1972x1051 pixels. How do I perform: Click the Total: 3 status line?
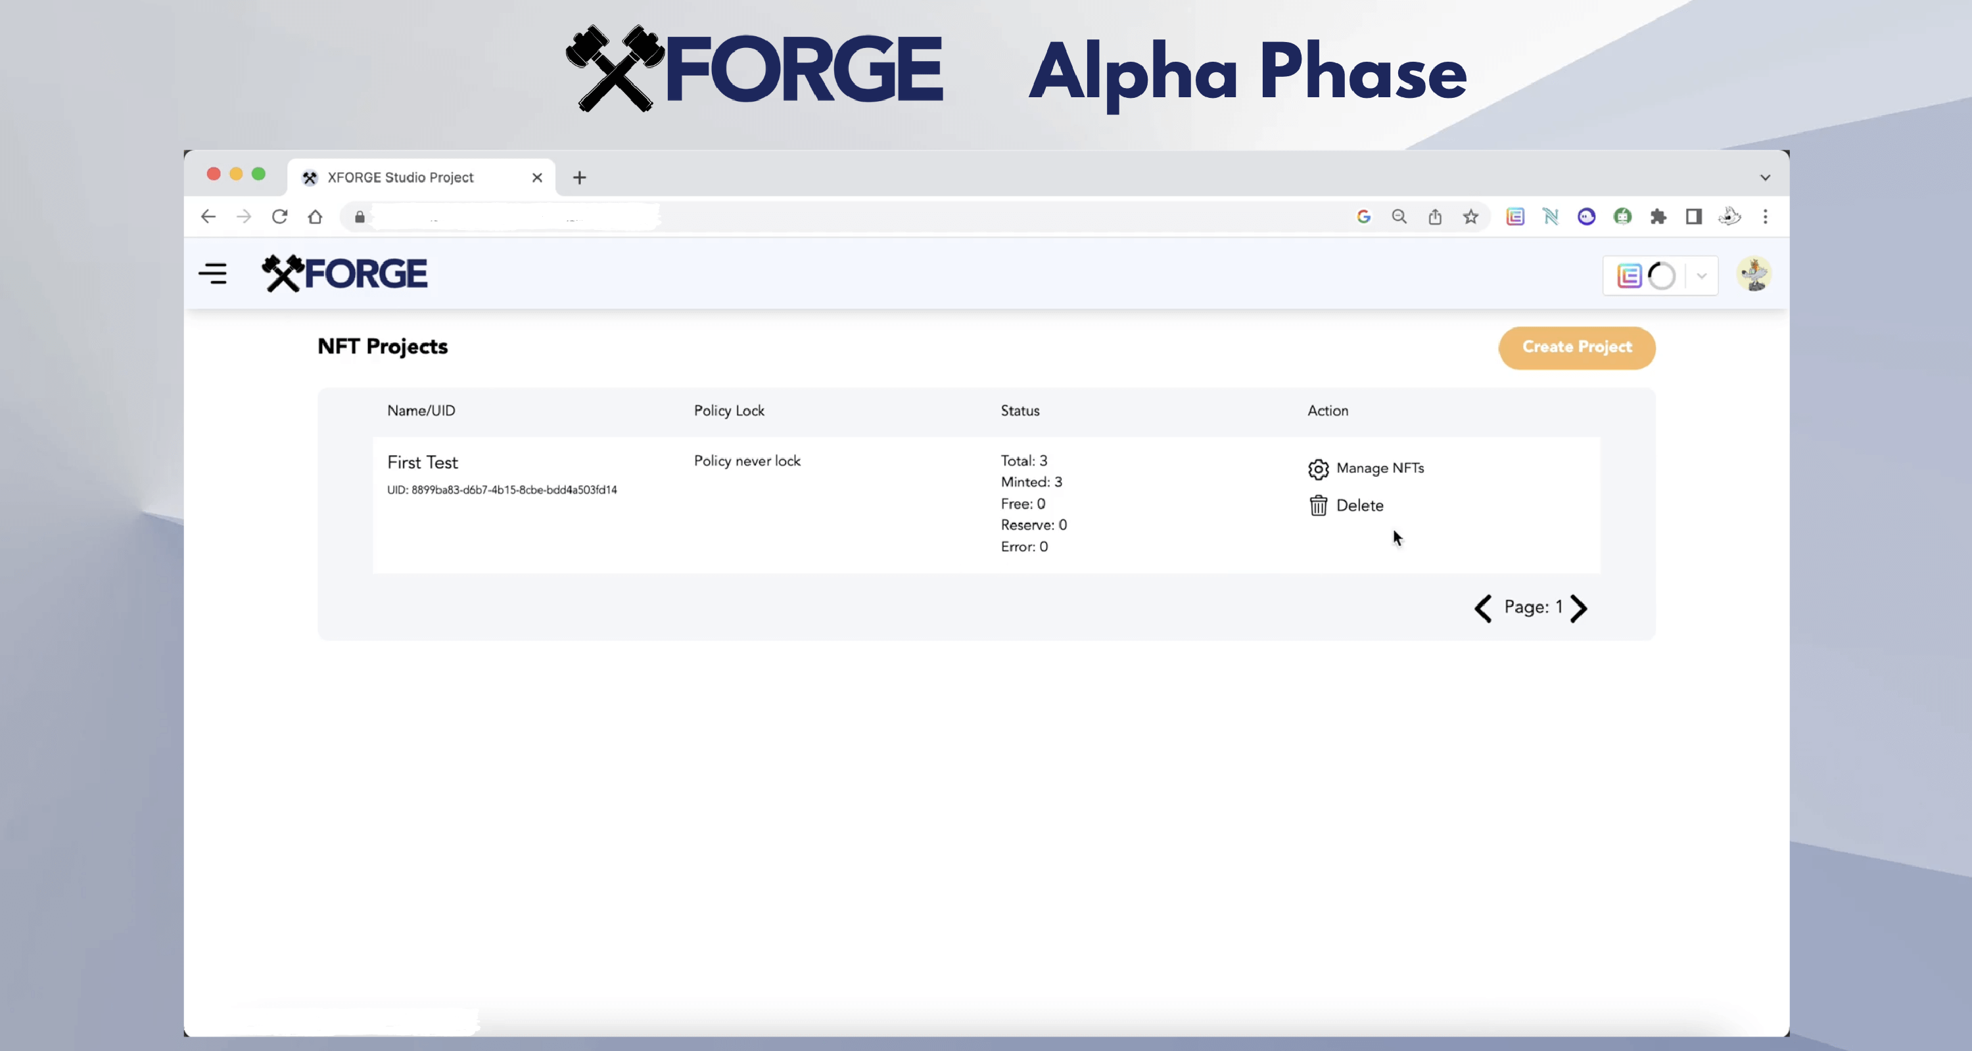1024,461
